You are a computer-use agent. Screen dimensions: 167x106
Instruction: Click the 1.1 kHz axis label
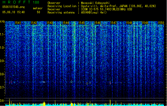[2, 34]
